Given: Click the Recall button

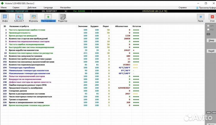Looking at the screenshot, I should coord(211,51).
